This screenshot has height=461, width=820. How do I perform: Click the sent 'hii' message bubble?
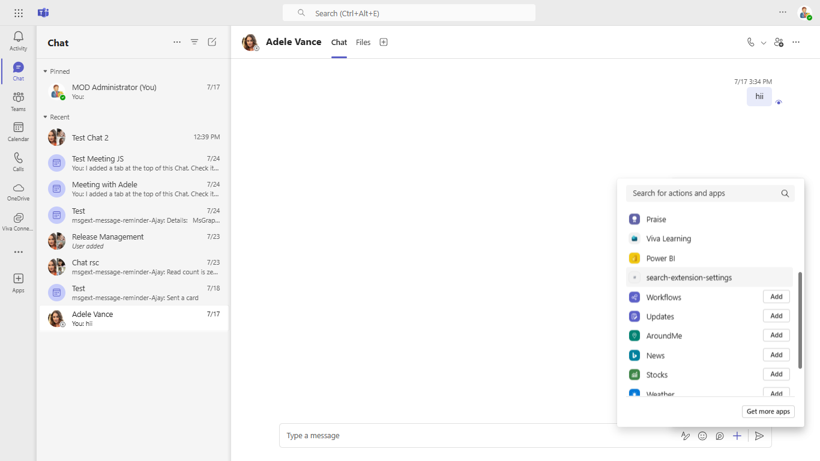759,97
